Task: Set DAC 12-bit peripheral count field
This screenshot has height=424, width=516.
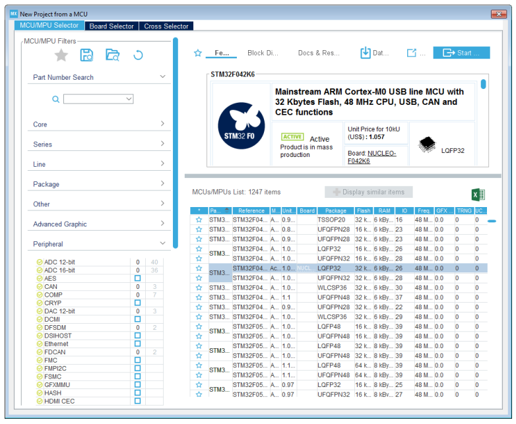Action: point(137,311)
